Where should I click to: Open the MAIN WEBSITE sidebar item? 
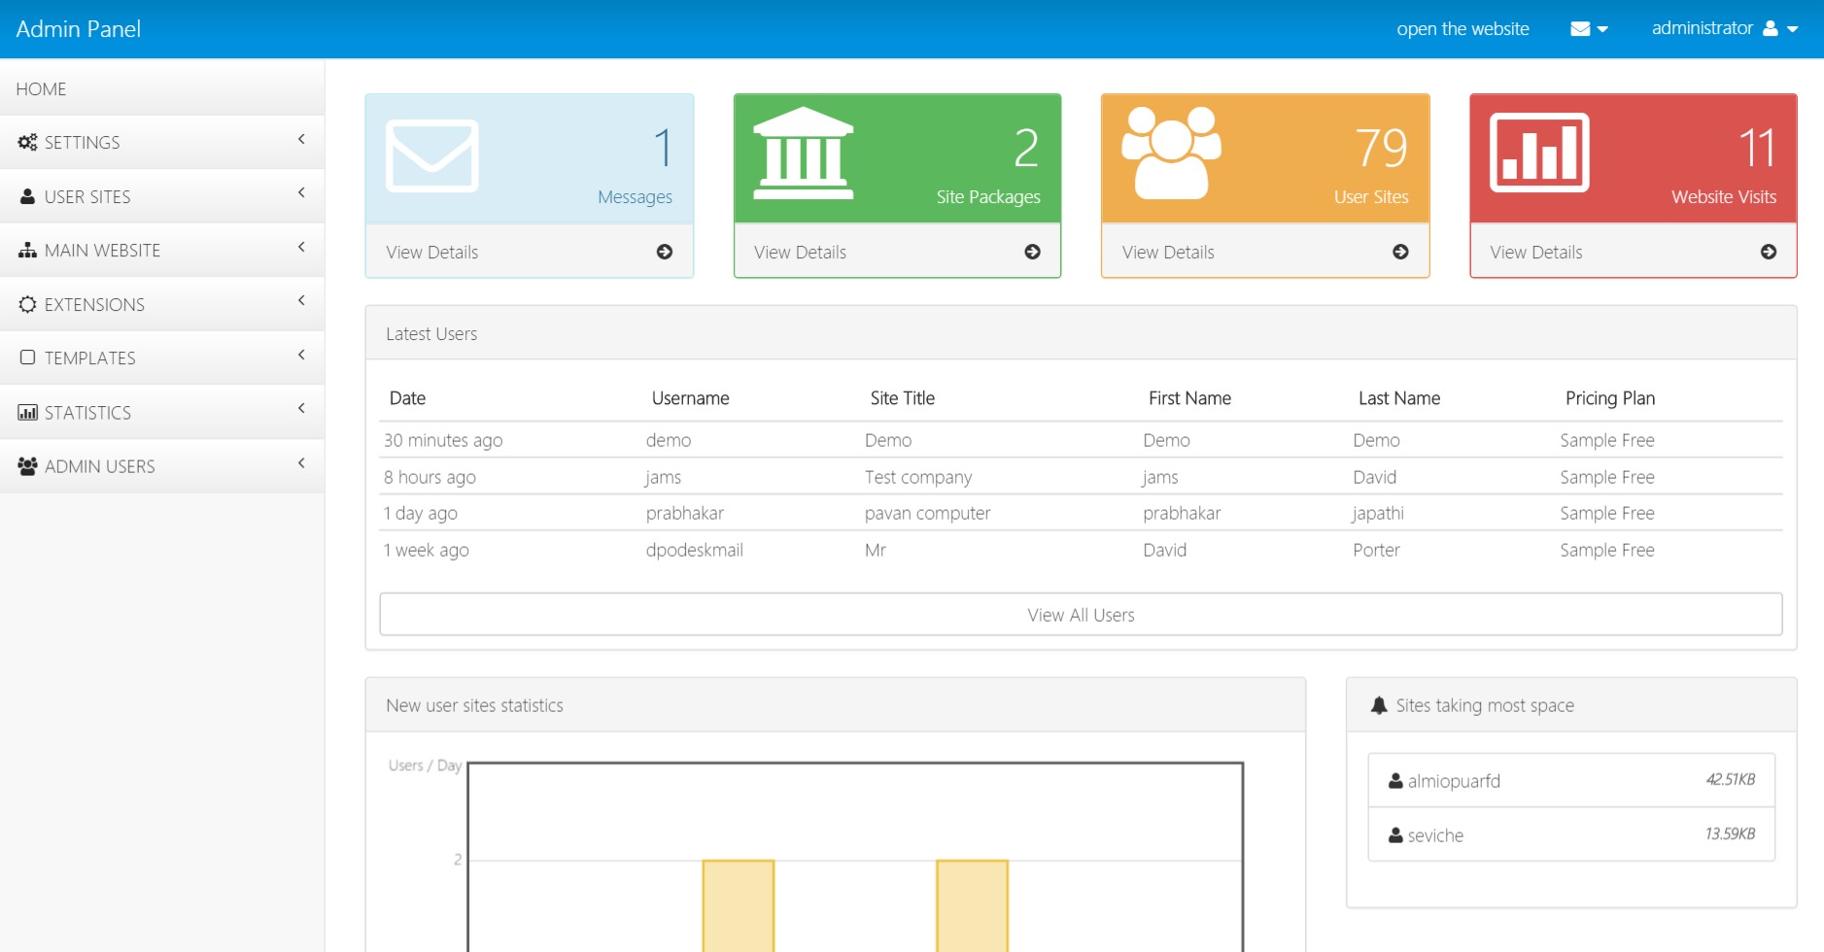(x=162, y=250)
